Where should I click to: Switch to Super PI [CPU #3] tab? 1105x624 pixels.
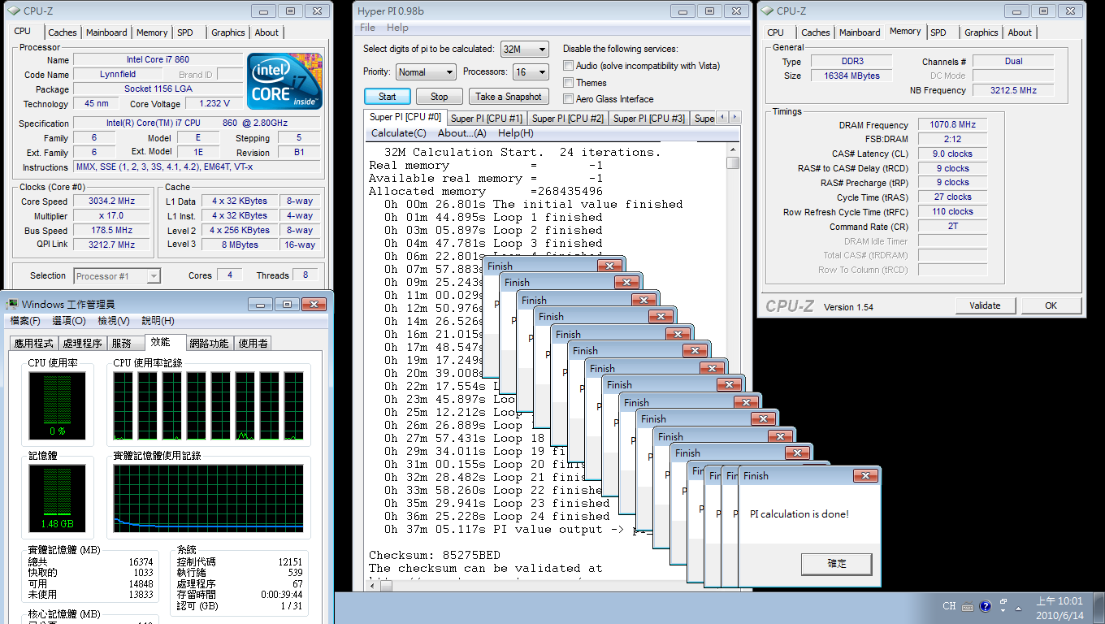point(649,119)
